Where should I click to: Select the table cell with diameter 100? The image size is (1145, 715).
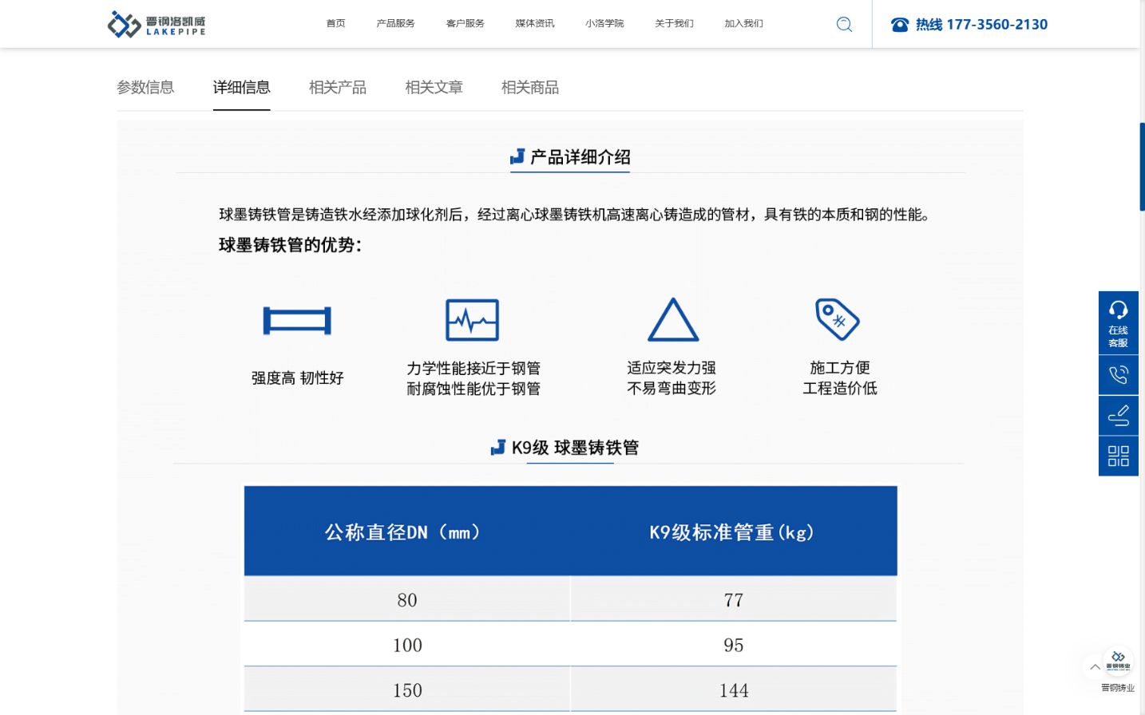click(x=407, y=645)
